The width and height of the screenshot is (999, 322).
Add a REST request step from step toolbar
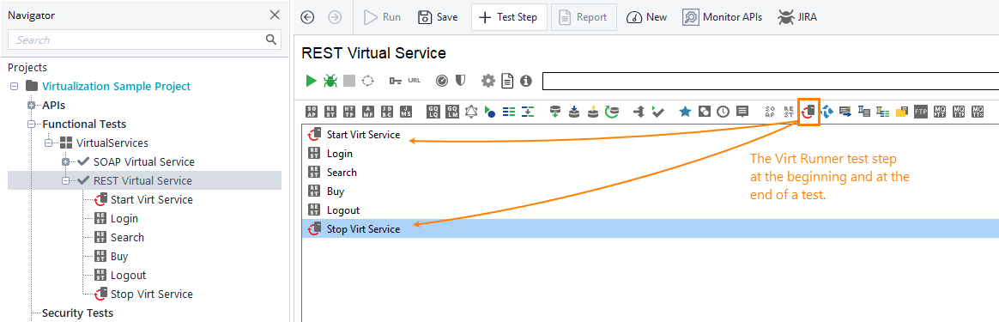[330, 112]
